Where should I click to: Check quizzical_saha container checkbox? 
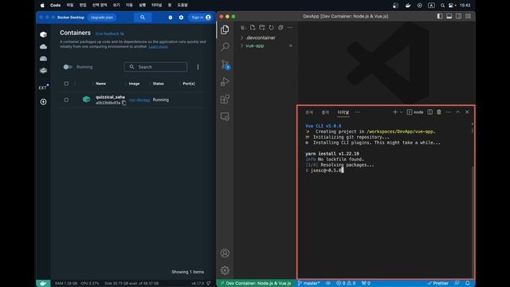point(66,100)
